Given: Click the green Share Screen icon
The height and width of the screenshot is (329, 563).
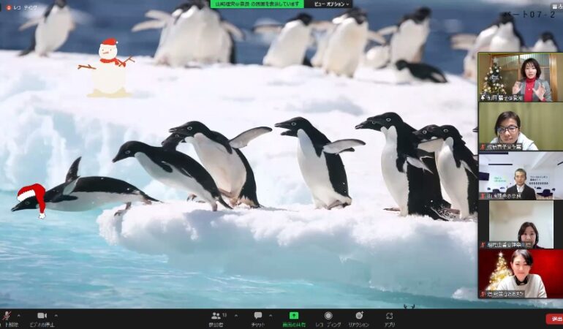Looking at the screenshot, I should (294, 315).
